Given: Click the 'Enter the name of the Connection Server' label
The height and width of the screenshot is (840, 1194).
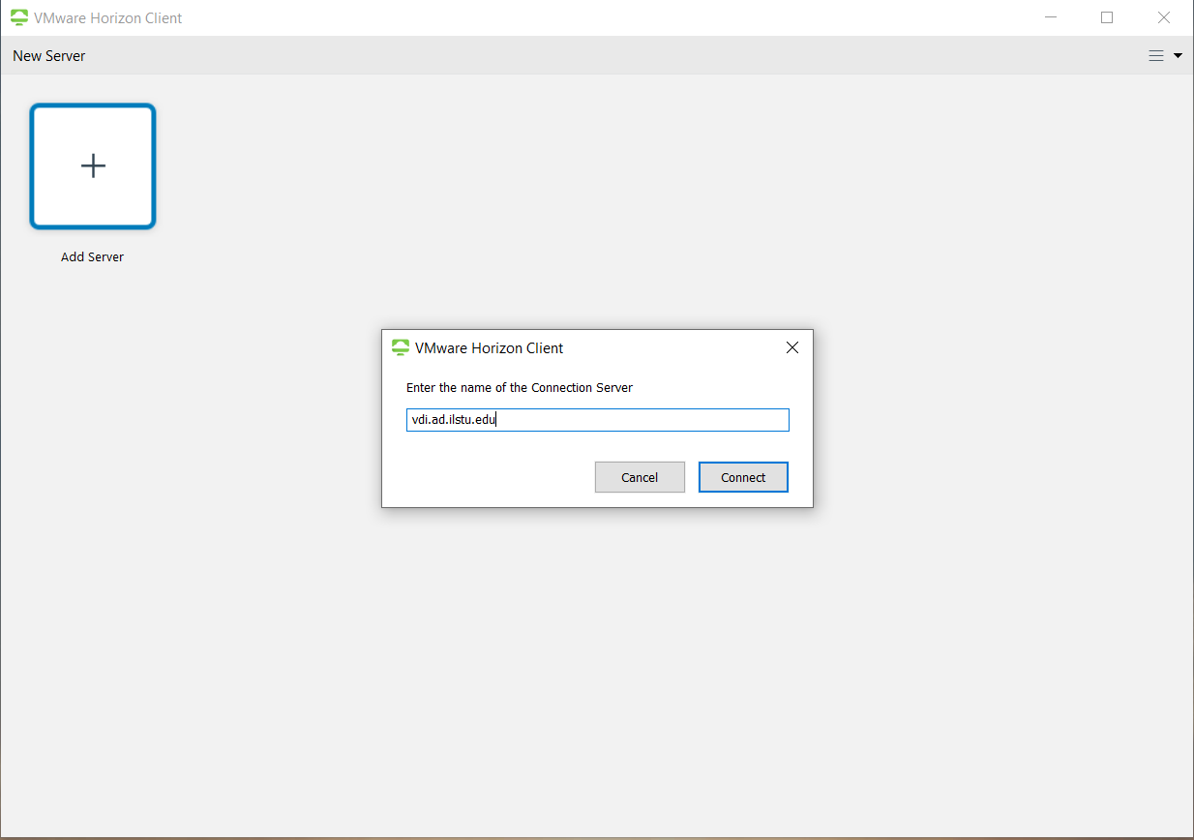Looking at the screenshot, I should pos(520,387).
